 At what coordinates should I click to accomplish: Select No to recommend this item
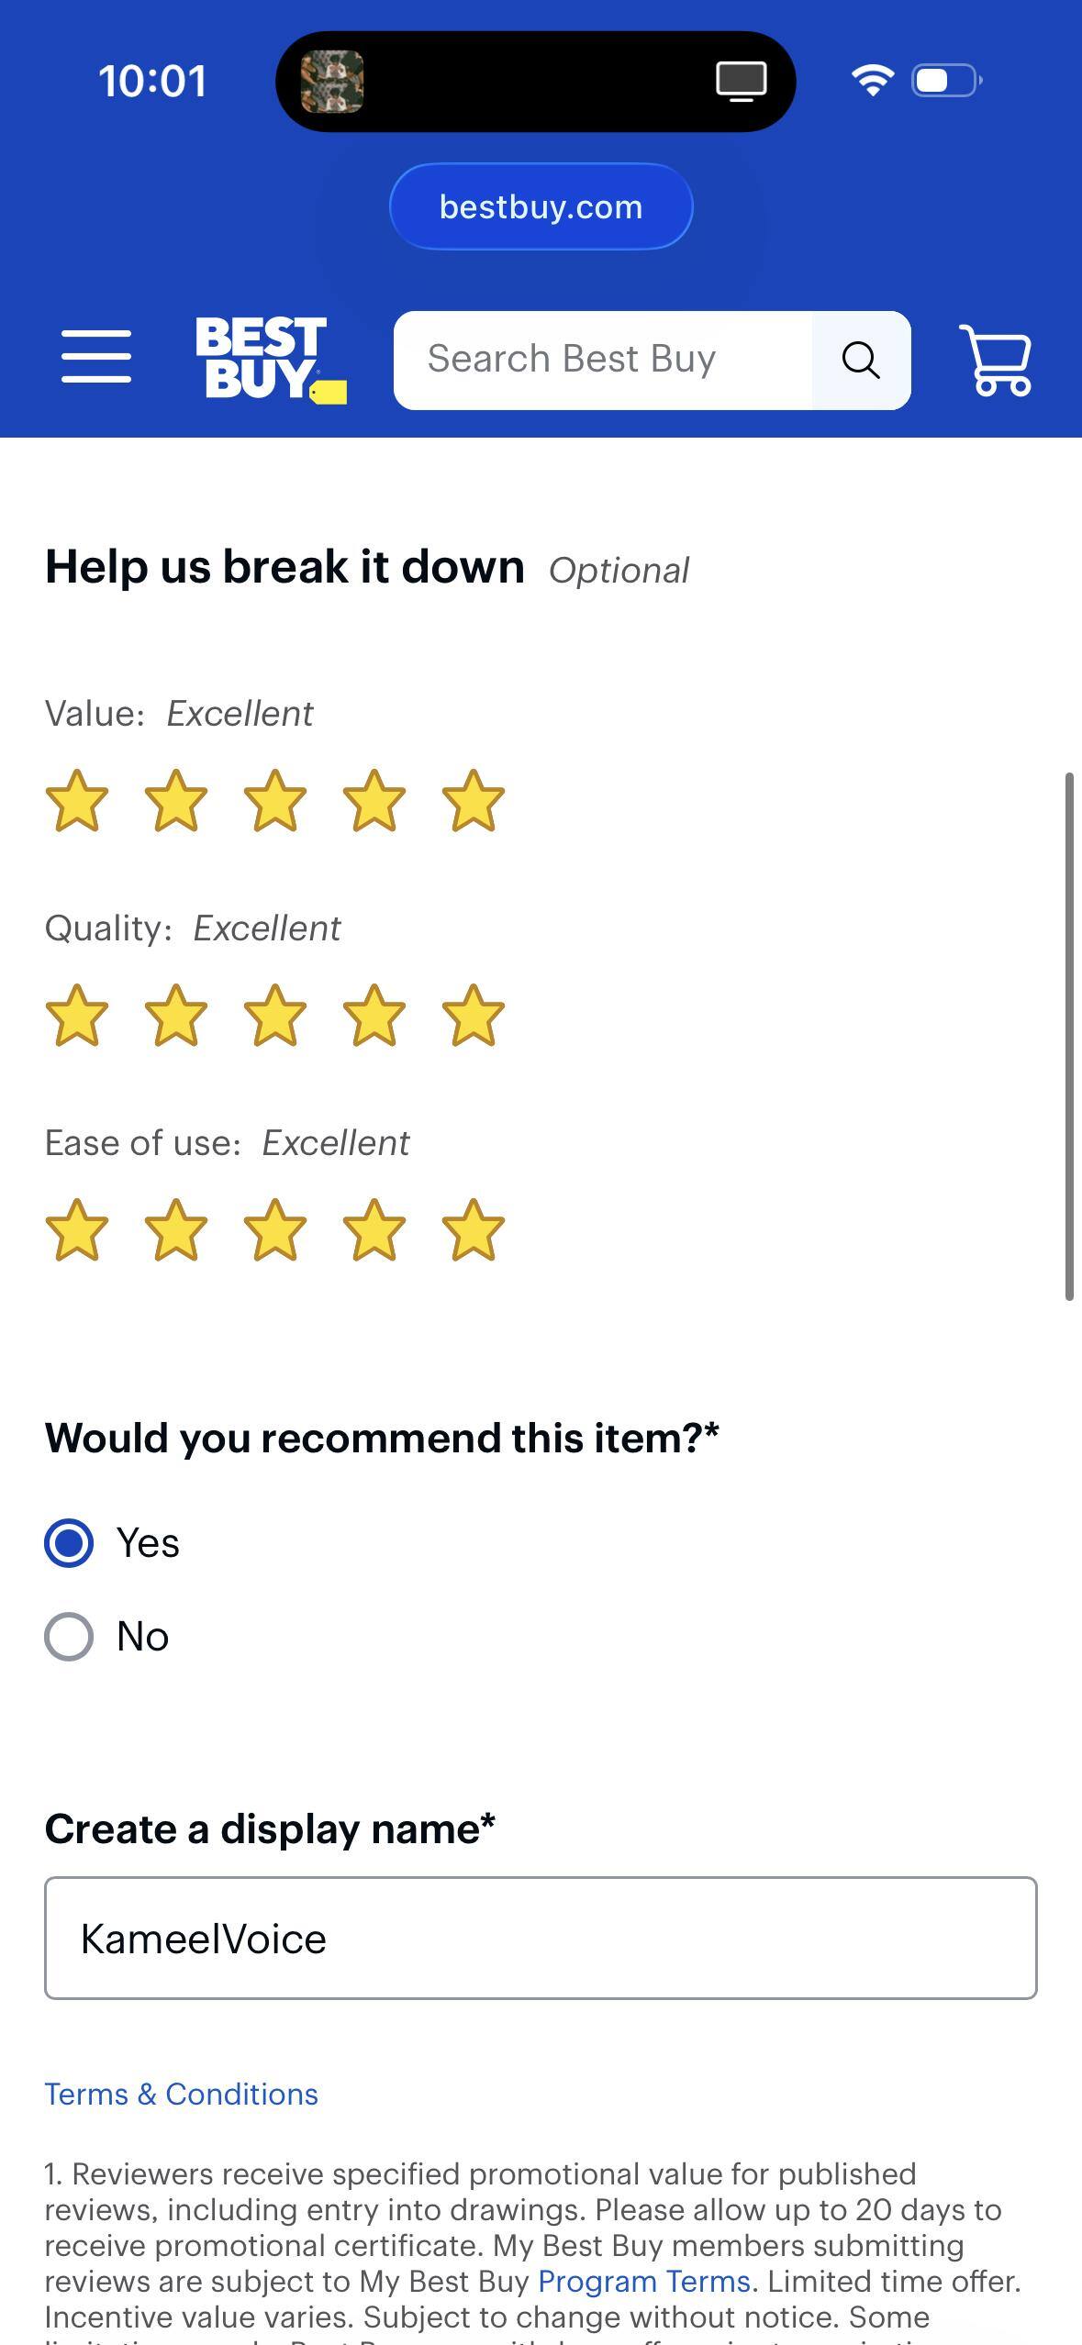(x=67, y=1635)
